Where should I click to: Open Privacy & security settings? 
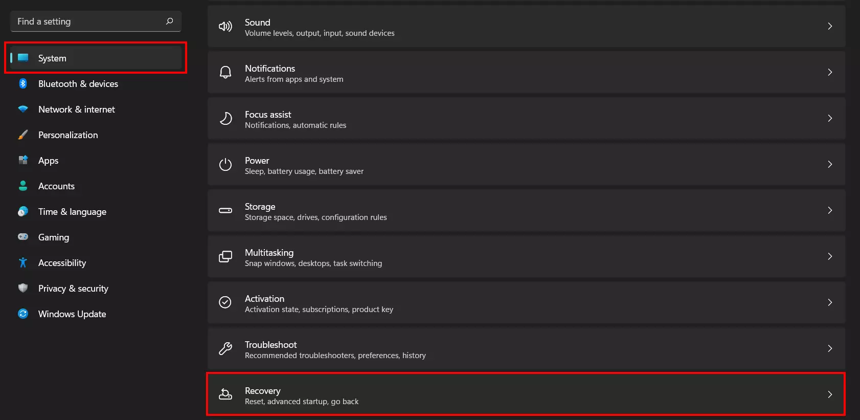96,288
